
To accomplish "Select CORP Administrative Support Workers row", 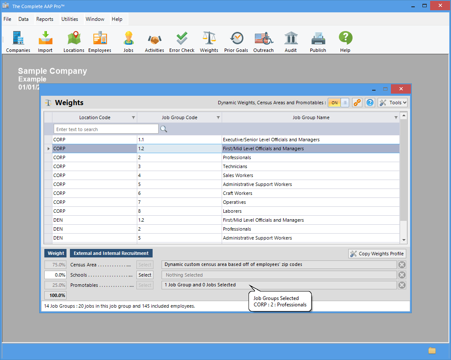I will click(x=222, y=184).
